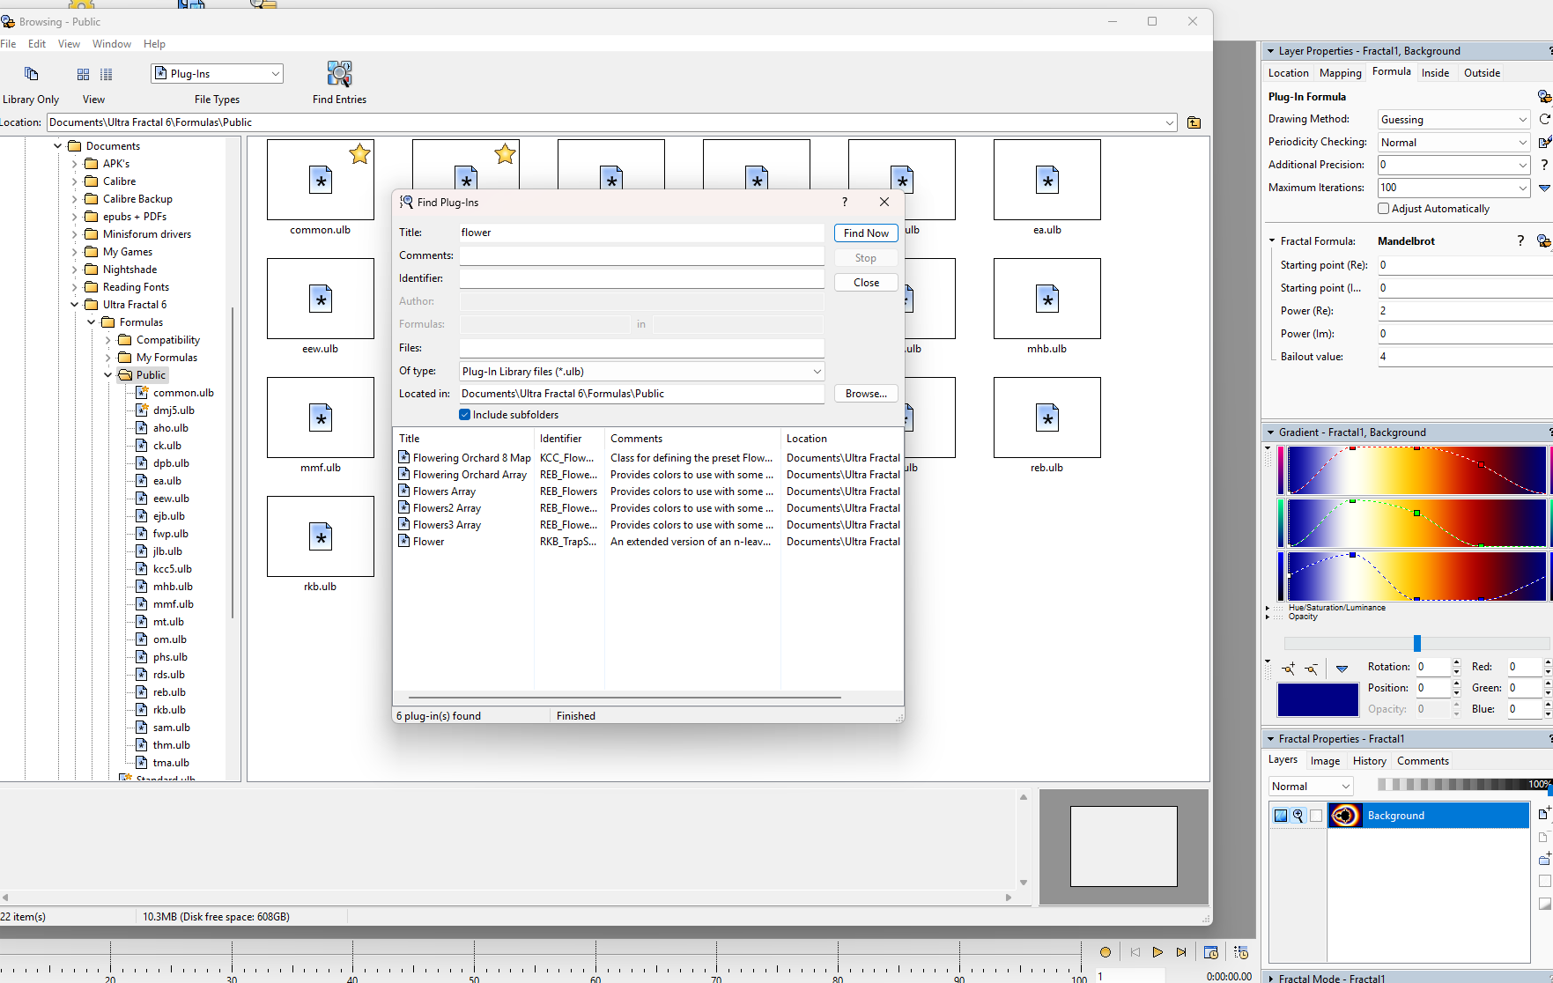Open Maximum Iterations dropdown
The image size is (1553, 983).
click(1522, 188)
